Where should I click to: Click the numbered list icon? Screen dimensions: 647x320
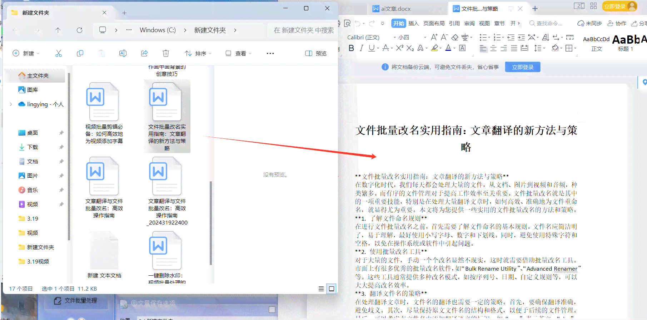(497, 37)
